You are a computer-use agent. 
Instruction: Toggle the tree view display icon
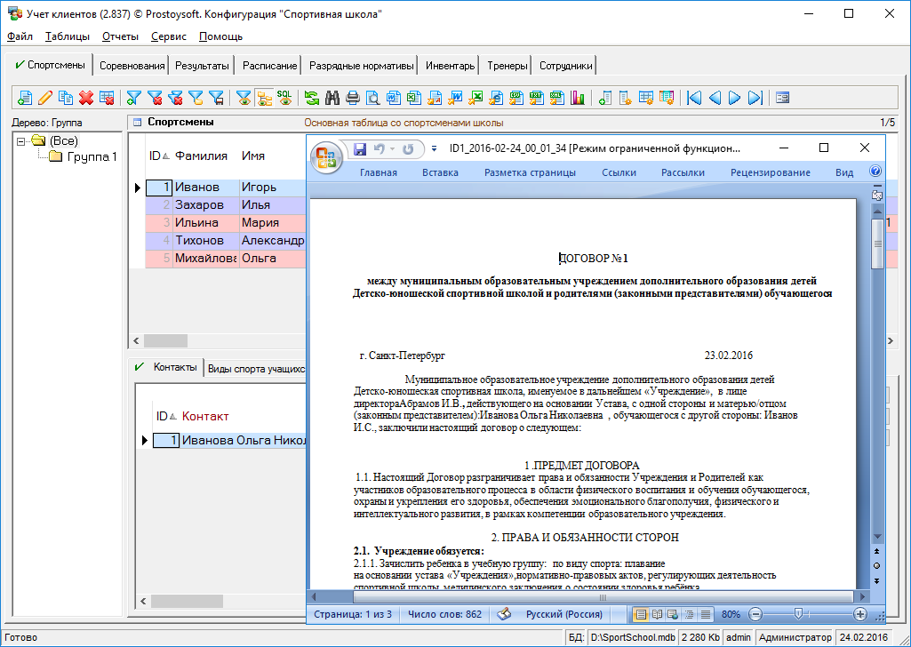point(264,98)
